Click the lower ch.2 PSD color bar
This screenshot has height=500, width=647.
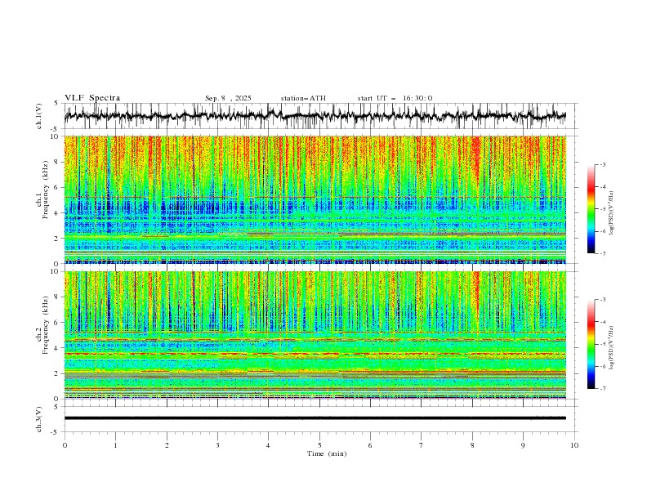(591, 344)
